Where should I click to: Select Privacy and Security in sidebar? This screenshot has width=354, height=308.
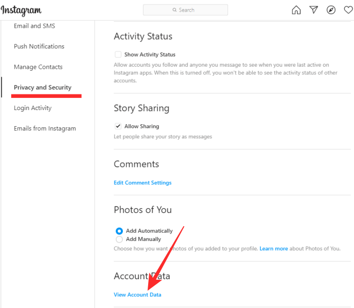coord(42,87)
